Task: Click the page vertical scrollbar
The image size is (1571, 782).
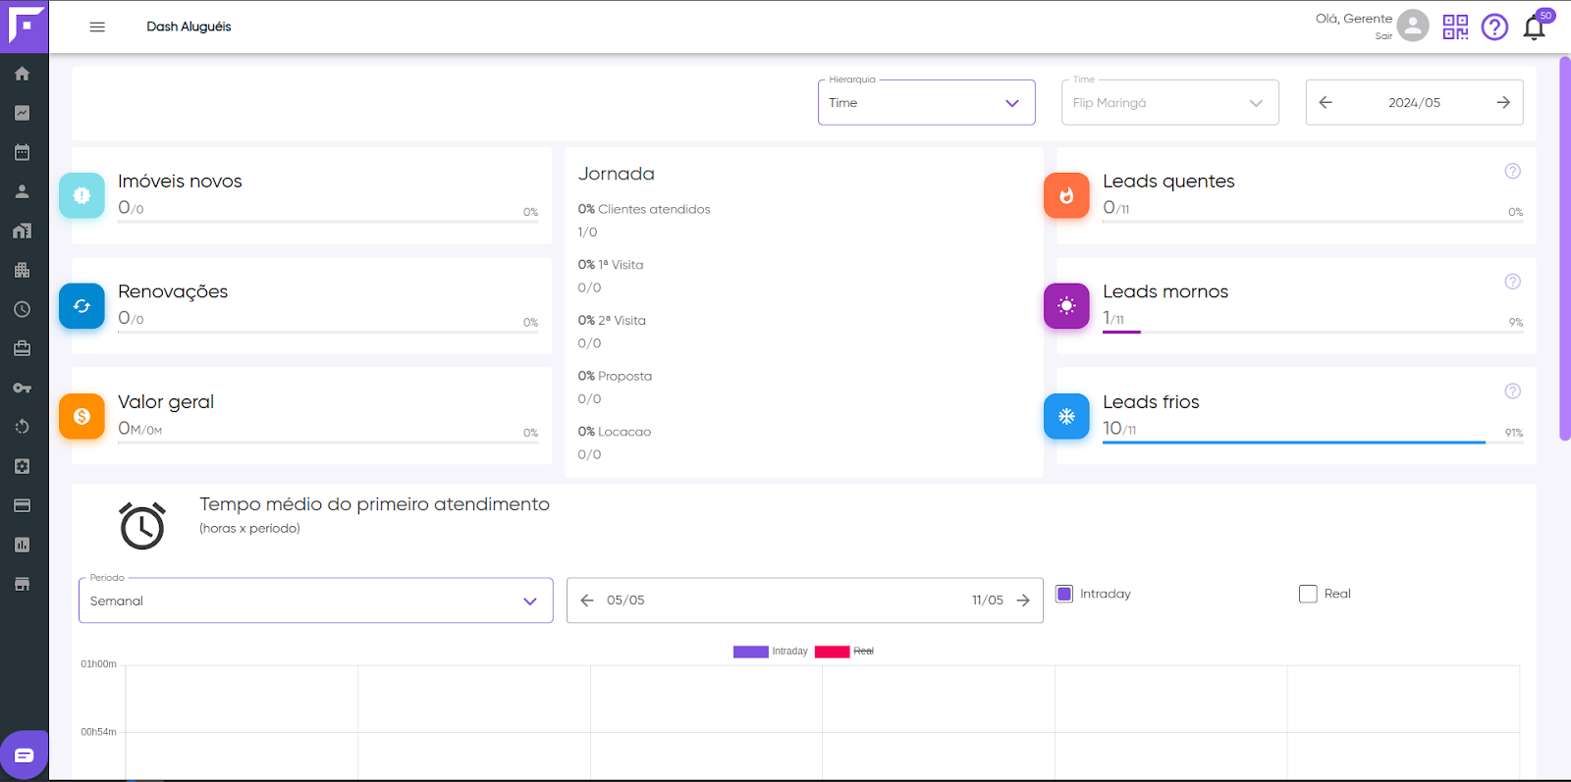Action: [1565, 248]
